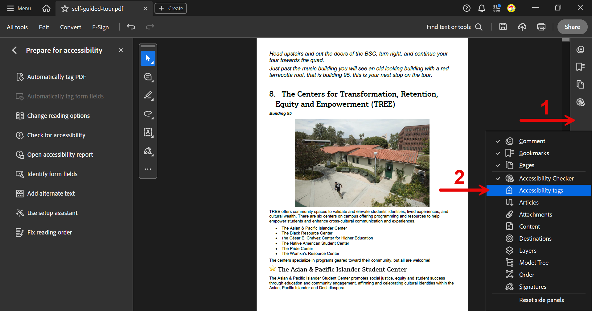Expand the three-dots more tools button
This screenshot has width=592, height=311.
tap(148, 169)
